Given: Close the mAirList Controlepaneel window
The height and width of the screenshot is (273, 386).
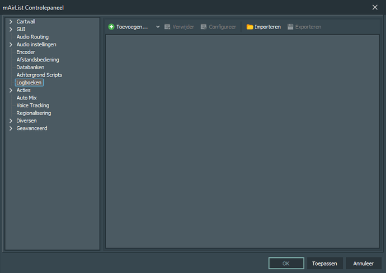Looking at the screenshot, I should pyautogui.click(x=375, y=7).
